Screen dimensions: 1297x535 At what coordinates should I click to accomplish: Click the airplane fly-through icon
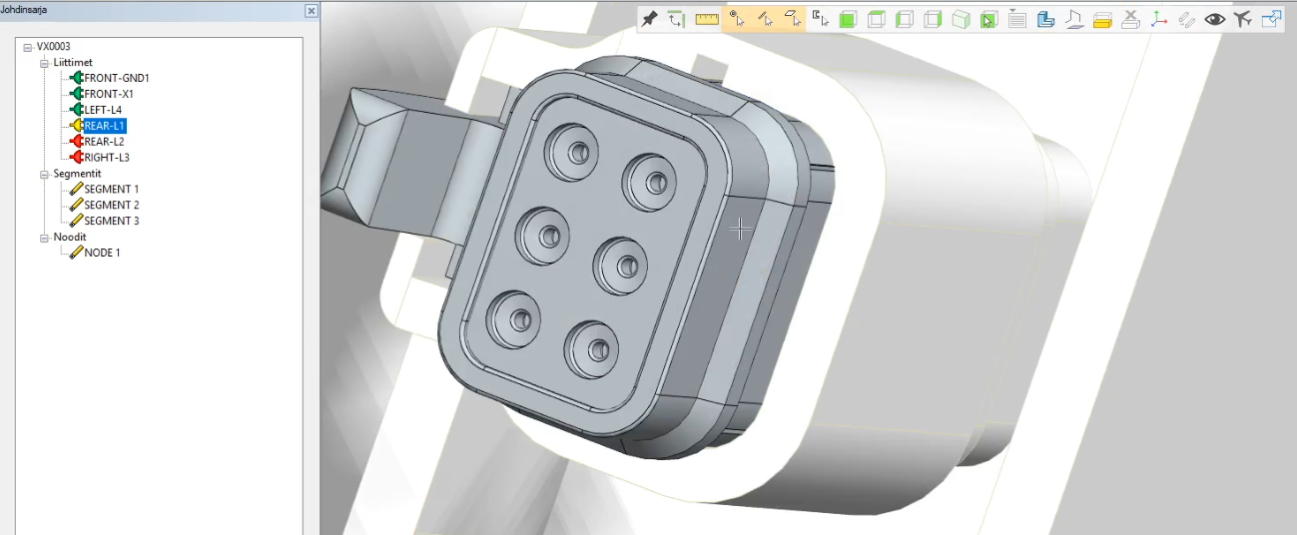pyautogui.click(x=1242, y=19)
